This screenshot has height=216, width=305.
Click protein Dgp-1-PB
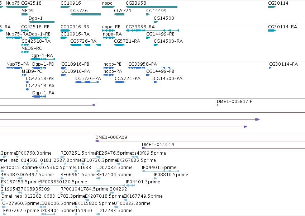43,64
